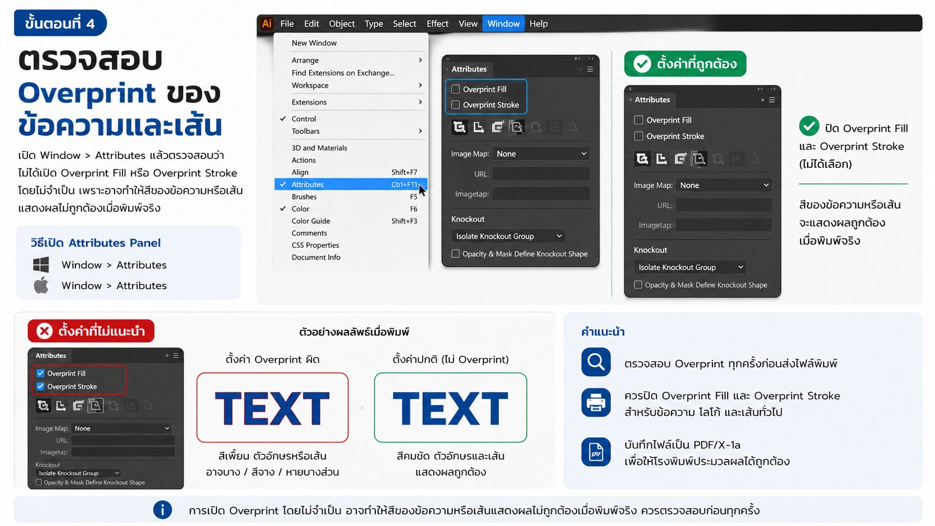Open the Object menu
935x526 pixels.
[x=342, y=23]
